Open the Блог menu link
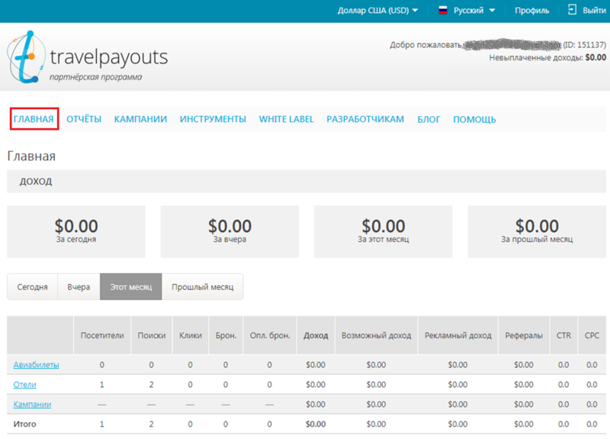610x439 pixels. 429,119
